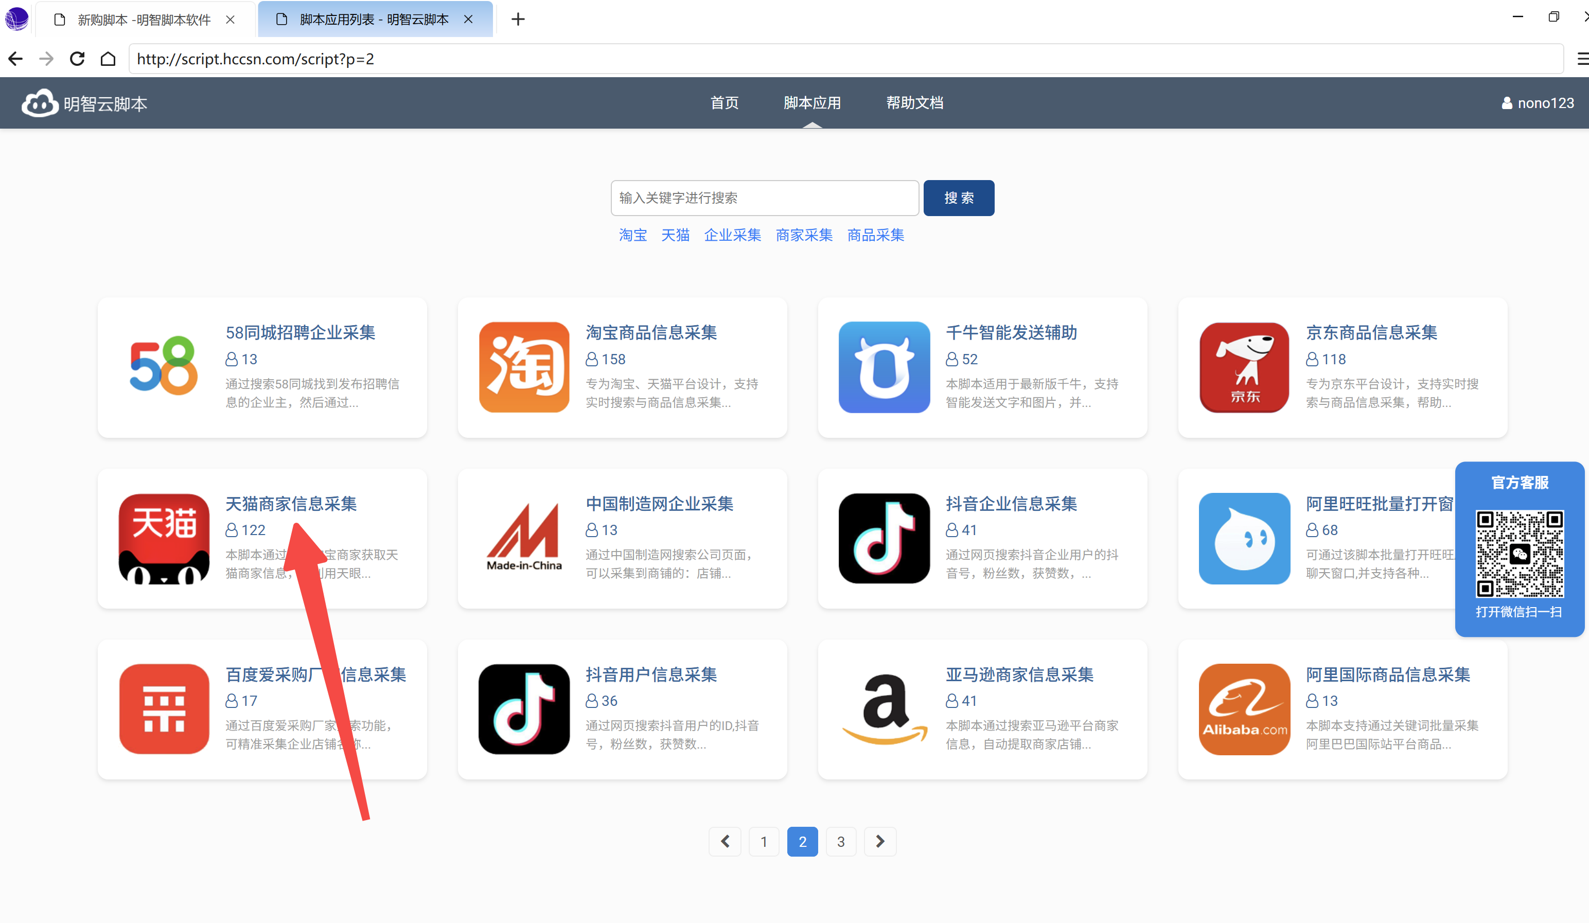The width and height of the screenshot is (1589, 923).
Task: Open TikTok icon beside 抖音企业信息采集
Action: coord(884,538)
